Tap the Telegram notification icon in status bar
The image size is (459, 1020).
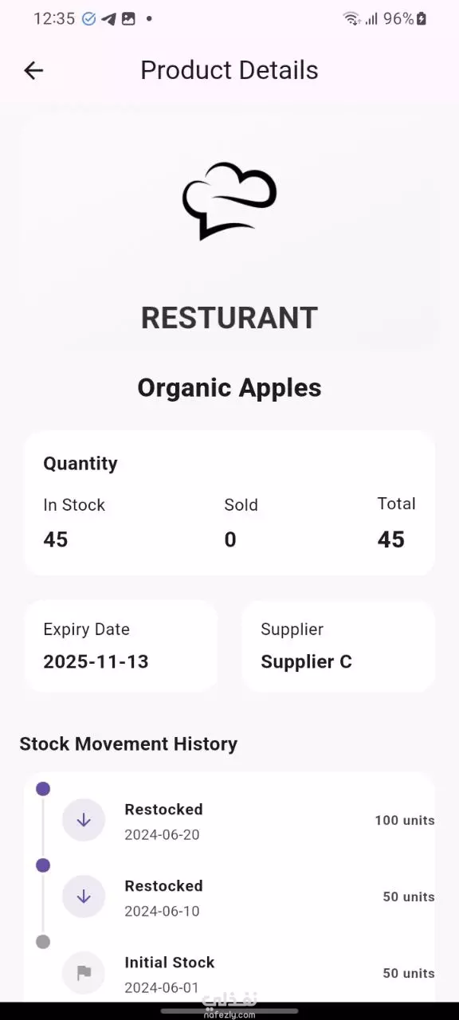(x=108, y=18)
